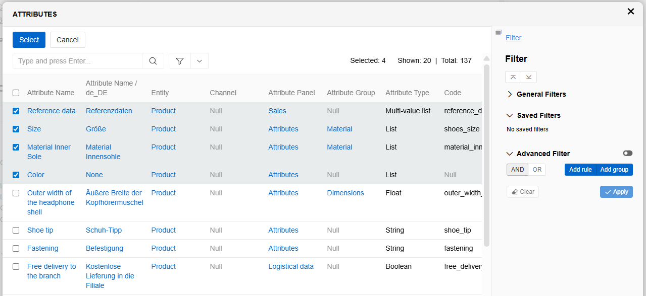Apply the filter with checkmark button
The height and width of the screenshot is (296, 646).
pyautogui.click(x=616, y=192)
